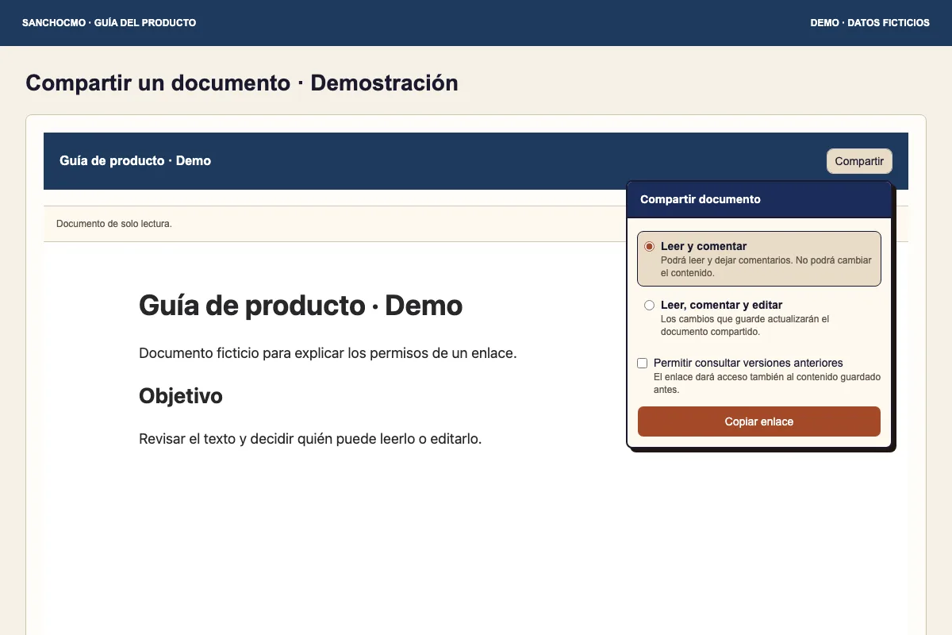This screenshot has height=635, width=952.
Task: Click the 'Compartir un documento · Demostración' page title
Action: (242, 83)
